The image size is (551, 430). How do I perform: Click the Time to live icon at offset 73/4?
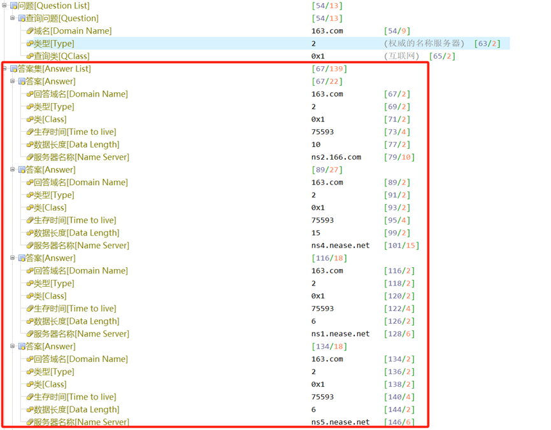click(x=30, y=132)
